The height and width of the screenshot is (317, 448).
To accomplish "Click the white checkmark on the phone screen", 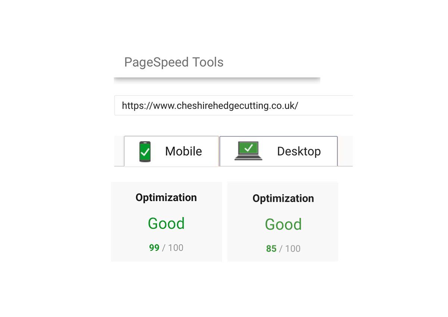I will coord(145,152).
